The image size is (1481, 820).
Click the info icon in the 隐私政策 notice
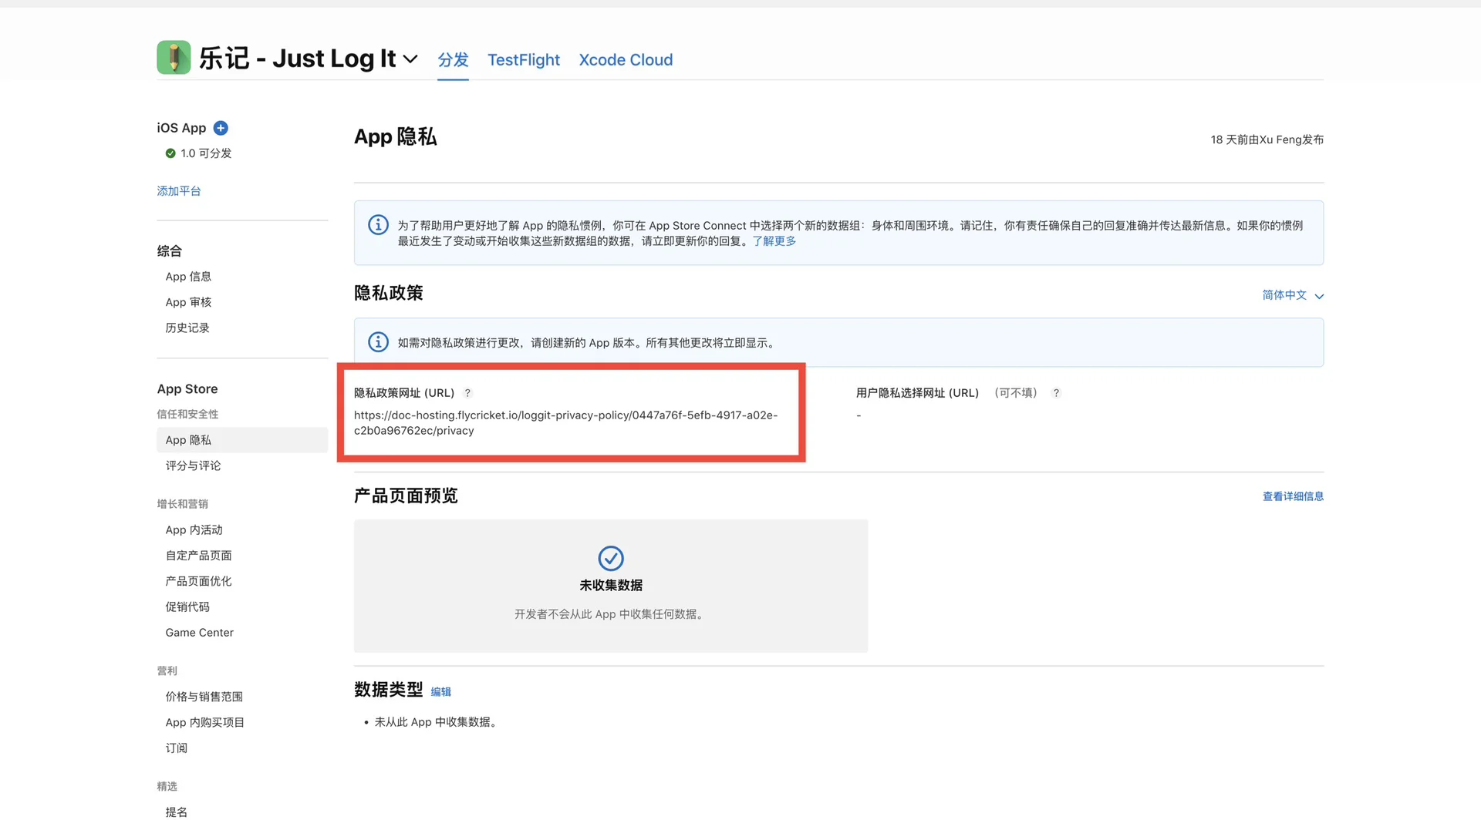click(x=378, y=342)
